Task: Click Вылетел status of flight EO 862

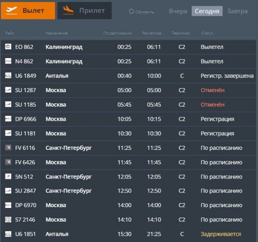Action: pyautogui.click(x=212, y=47)
